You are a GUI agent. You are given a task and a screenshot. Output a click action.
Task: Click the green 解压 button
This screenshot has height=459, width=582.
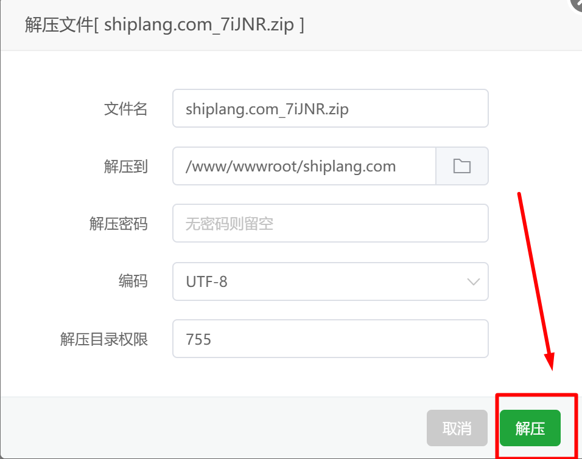click(x=530, y=428)
